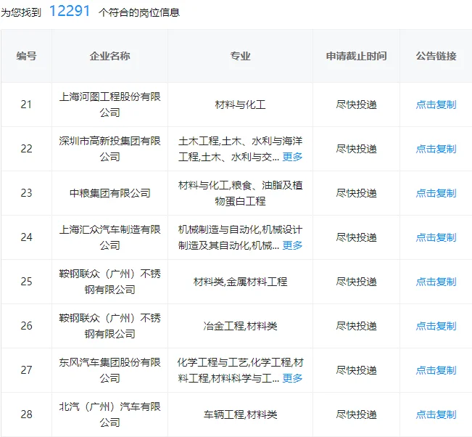472x437 pixels.
Task: Click company name 上海河图工程股份有限公司
Action: pyautogui.click(x=109, y=105)
